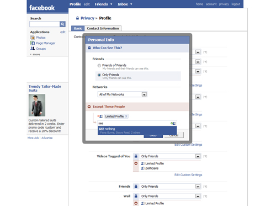The width and height of the screenshot is (276, 206).
Task: Click the search magnifier button
Action: tap(62, 24)
